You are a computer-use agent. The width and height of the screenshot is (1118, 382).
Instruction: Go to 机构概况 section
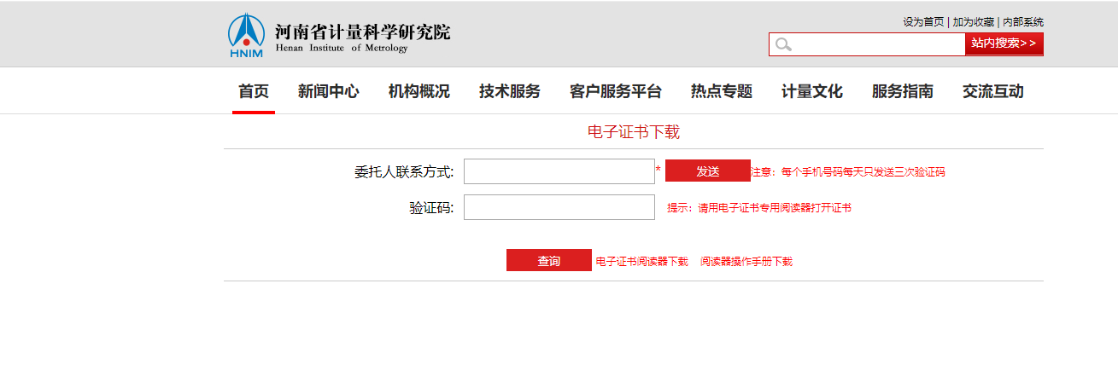click(x=419, y=91)
